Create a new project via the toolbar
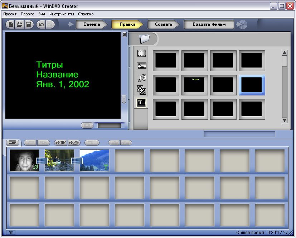 point(10,24)
